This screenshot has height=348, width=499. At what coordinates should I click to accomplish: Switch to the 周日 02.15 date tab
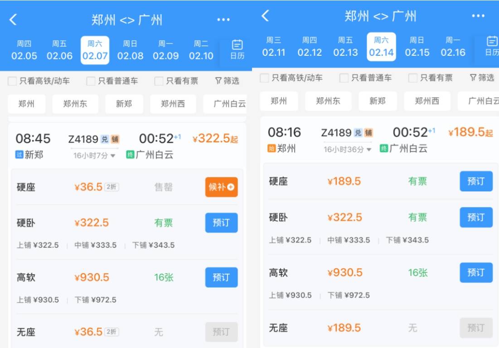pyautogui.click(x=417, y=47)
